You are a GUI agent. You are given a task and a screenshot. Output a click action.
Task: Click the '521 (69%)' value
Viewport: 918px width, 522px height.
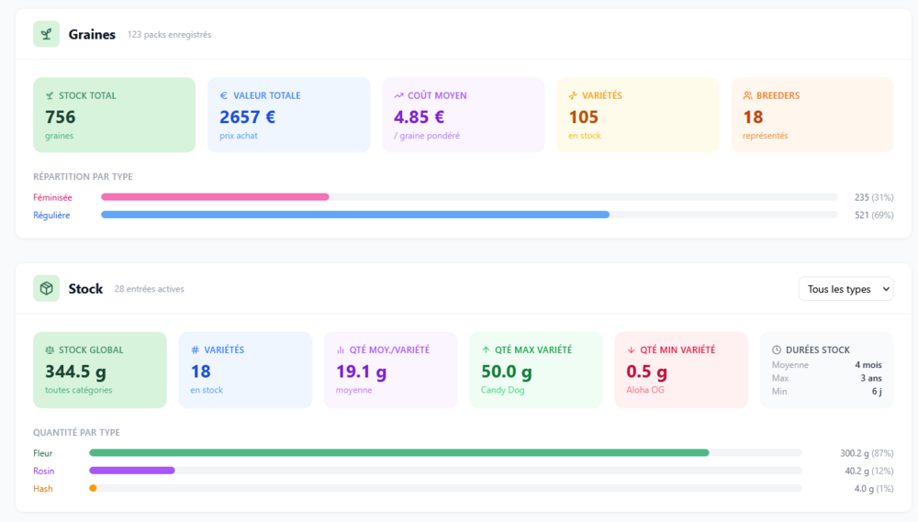(874, 216)
